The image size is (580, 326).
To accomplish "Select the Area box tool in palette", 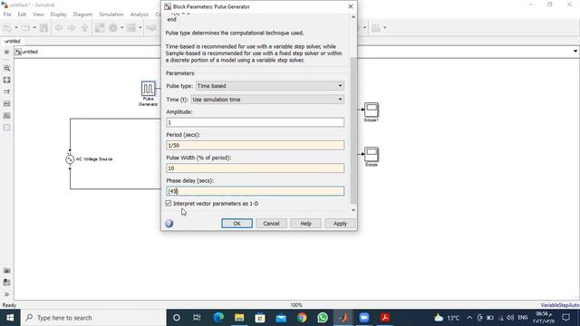I will point(6,128).
